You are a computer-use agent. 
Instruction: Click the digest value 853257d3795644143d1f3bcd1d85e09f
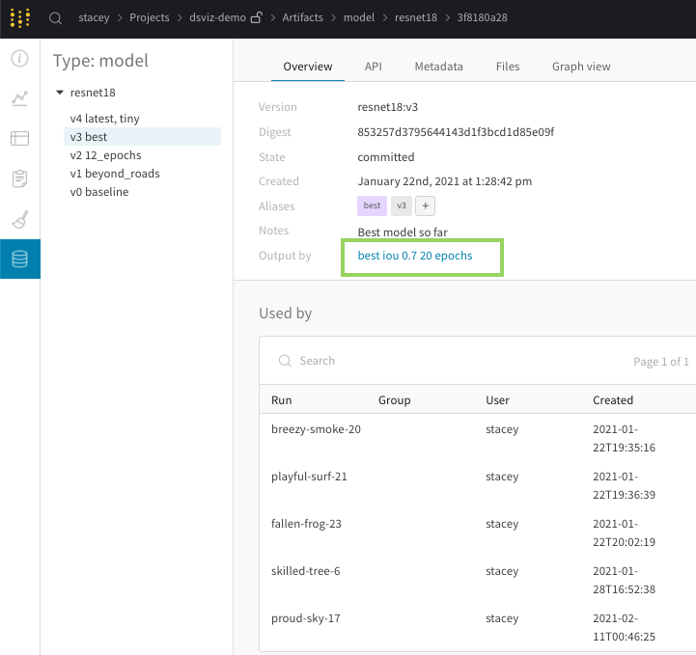456,132
